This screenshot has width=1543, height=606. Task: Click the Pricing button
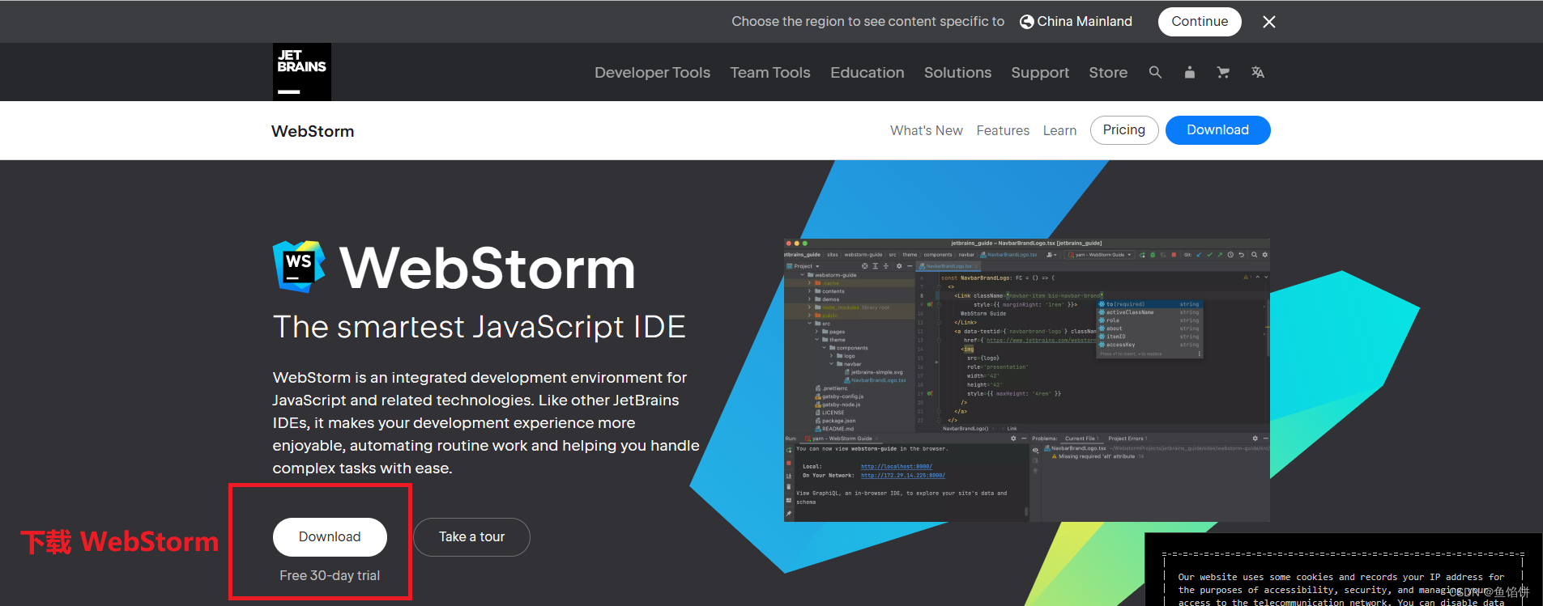coord(1124,130)
